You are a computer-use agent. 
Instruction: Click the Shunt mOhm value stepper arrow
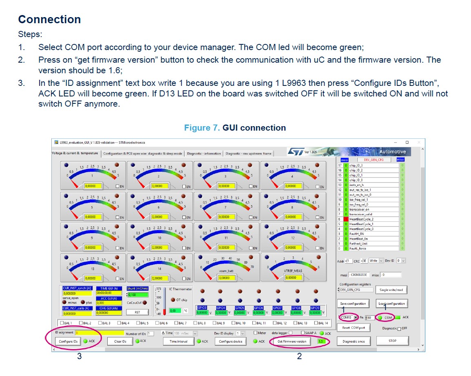click(x=127, y=294)
